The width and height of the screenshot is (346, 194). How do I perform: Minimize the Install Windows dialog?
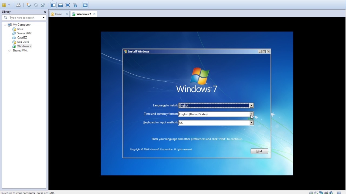click(260, 51)
